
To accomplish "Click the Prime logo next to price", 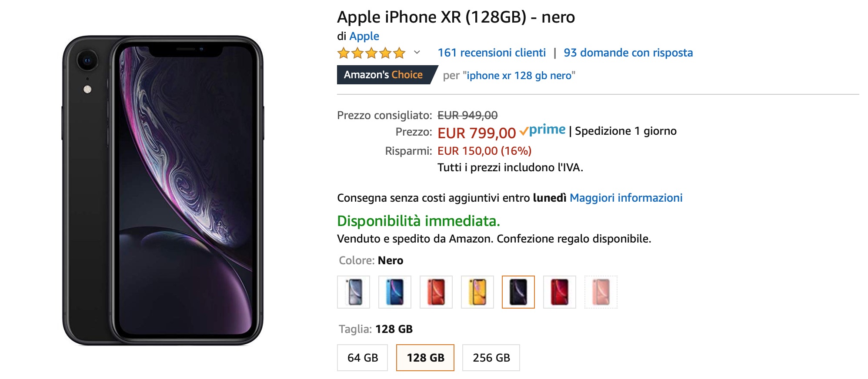I will 543,130.
